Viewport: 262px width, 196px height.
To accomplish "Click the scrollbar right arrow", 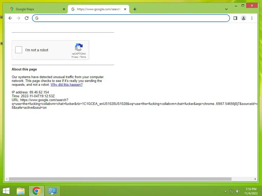I will pyautogui.click(x=255, y=179).
